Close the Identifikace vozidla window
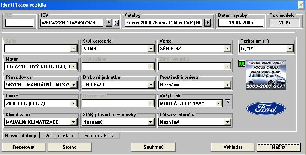Image resolution: width=306 pixels, height=155 pixels. [301, 4]
